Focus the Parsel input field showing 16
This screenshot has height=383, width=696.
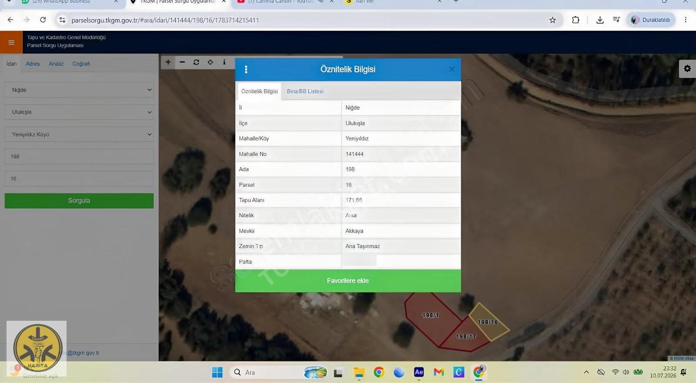coord(79,178)
